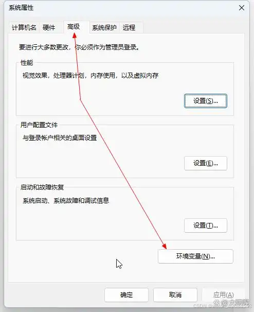
Task: Click the 系统属性 title bar text
Action: pyautogui.click(x=21, y=8)
